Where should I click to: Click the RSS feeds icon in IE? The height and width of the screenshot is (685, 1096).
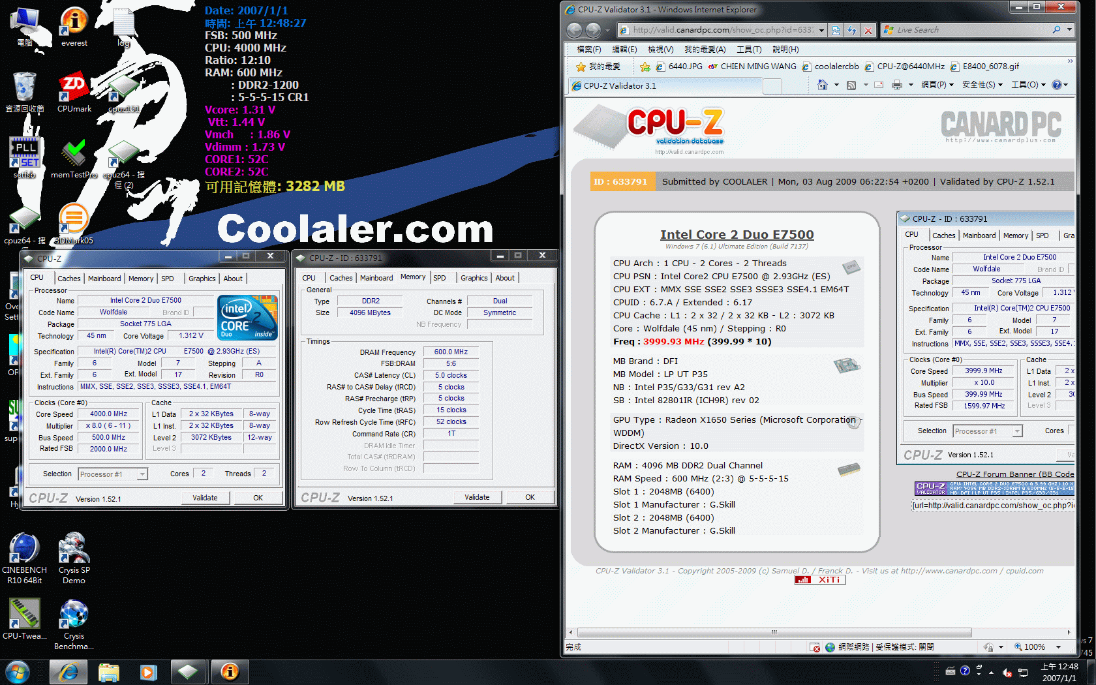(851, 85)
